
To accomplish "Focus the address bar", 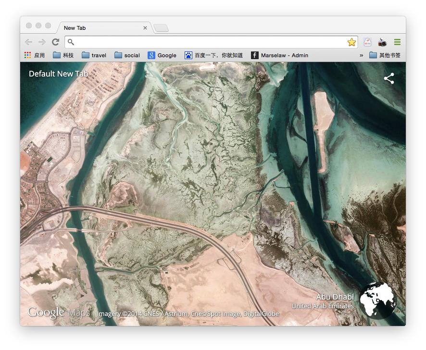I will 207,42.
